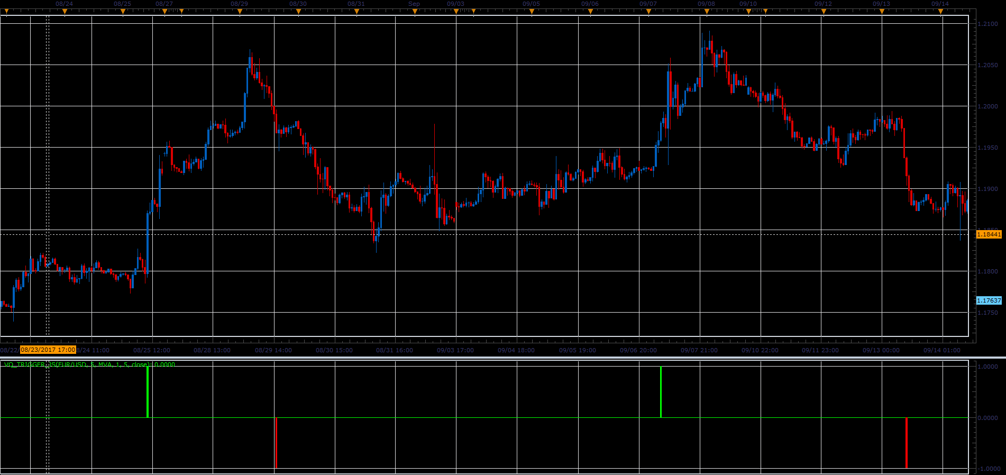1006x475 pixels.
Task: Click the 09/14 01:00 time axis label
Action: pyautogui.click(x=942, y=350)
